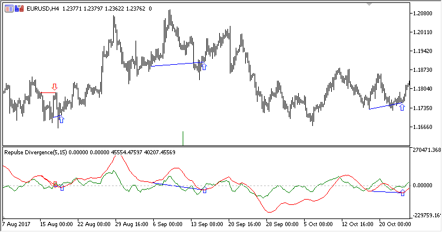Click the 5 Oct 08:00 time label
The image size is (442, 232).
[318, 224]
